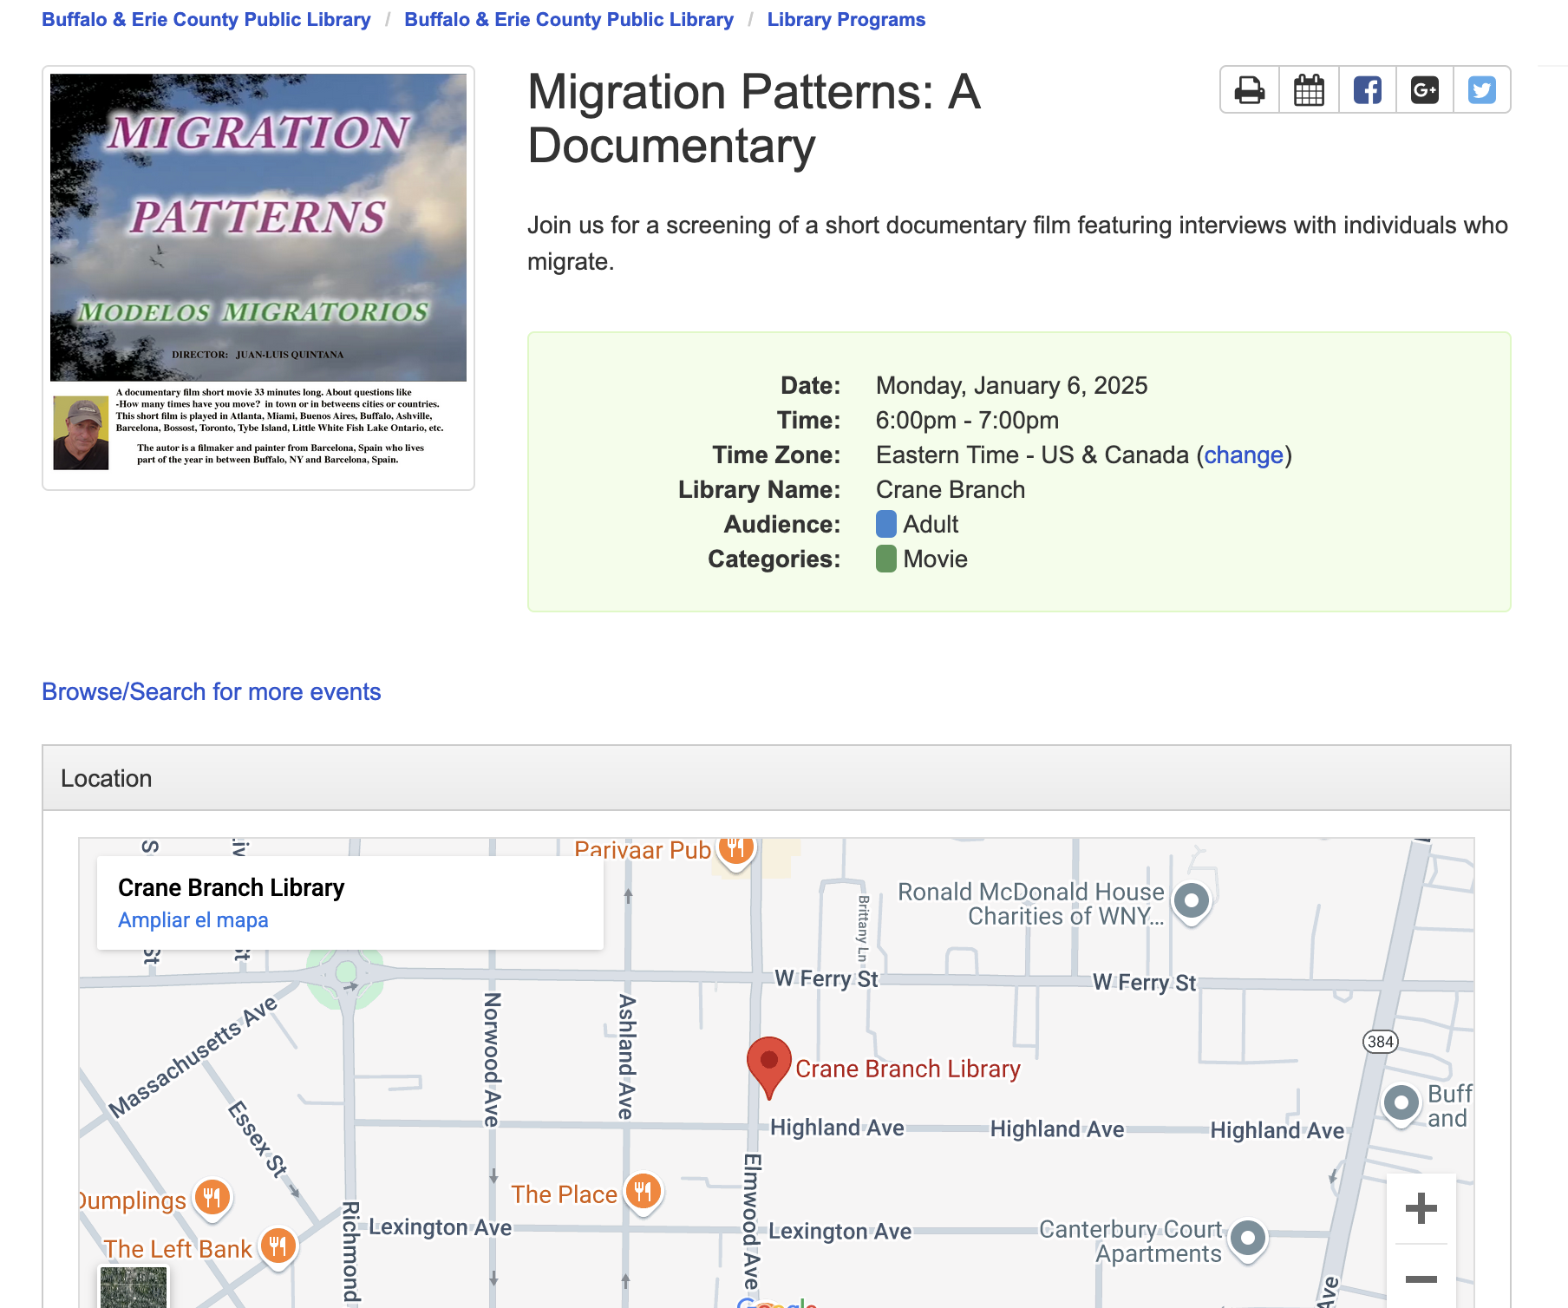Click the blue Adult audience color swatch
This screenshot has height=1308, width=1568.
[885, 524]
